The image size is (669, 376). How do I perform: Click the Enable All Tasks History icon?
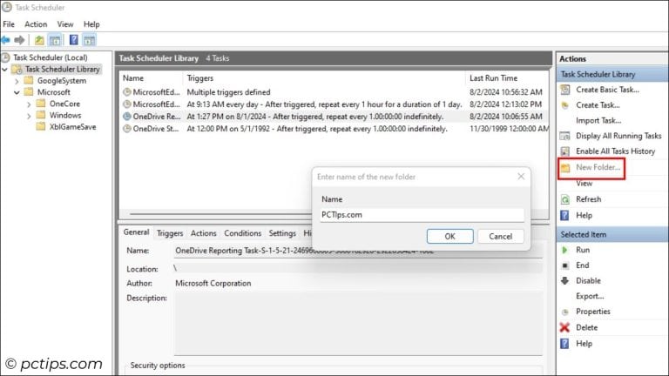point(565,151)
